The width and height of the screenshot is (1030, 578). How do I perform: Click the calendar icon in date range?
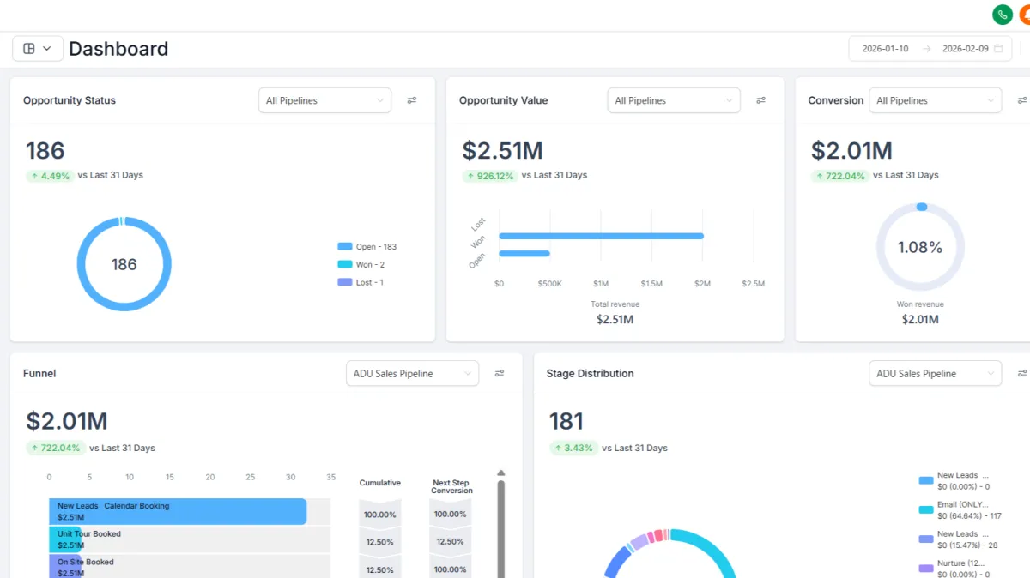pos(998,49)
